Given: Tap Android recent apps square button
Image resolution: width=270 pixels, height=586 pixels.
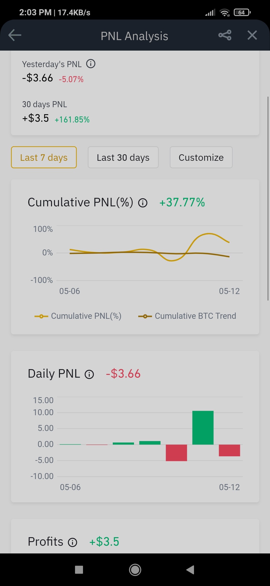Looking at the screenshot, I should [79, 570].
